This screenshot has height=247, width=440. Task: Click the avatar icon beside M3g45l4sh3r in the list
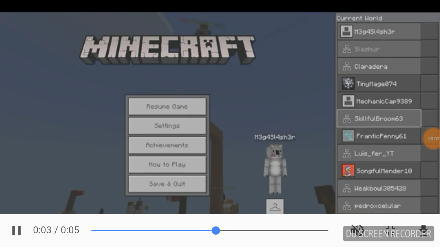pos(346,32)
